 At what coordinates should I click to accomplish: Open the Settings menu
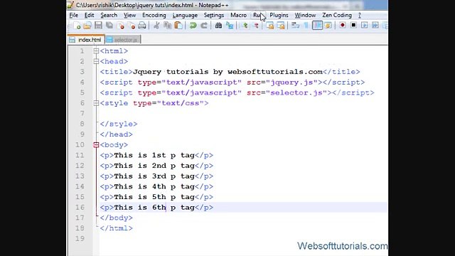coord(213,15)
